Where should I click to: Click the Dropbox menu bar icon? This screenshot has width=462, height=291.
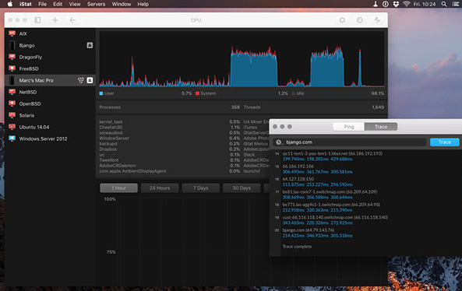coord(396,4)
